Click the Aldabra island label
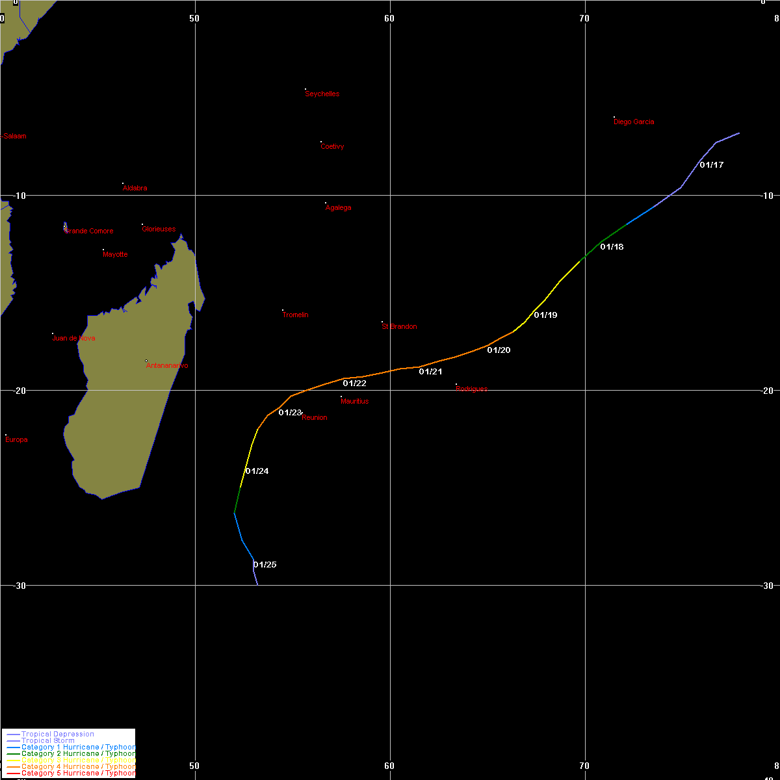Screen dimensions: 780x780 135,188
